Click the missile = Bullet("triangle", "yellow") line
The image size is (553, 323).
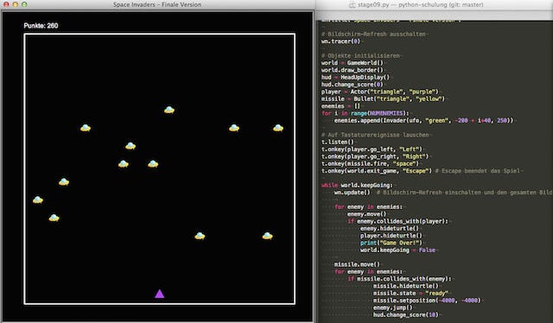(383, 98)
